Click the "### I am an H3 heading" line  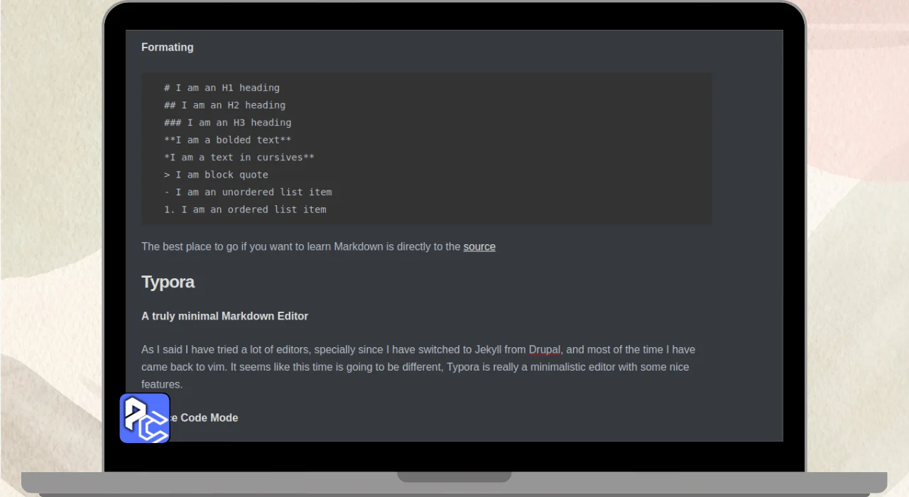pos(227,123)
